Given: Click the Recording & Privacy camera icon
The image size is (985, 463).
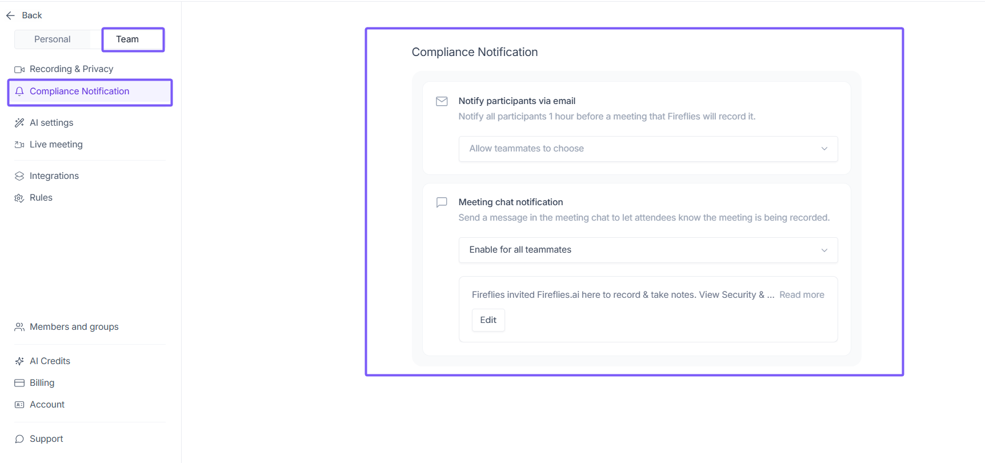Looking at the screenshot, I should click(19, 69).
